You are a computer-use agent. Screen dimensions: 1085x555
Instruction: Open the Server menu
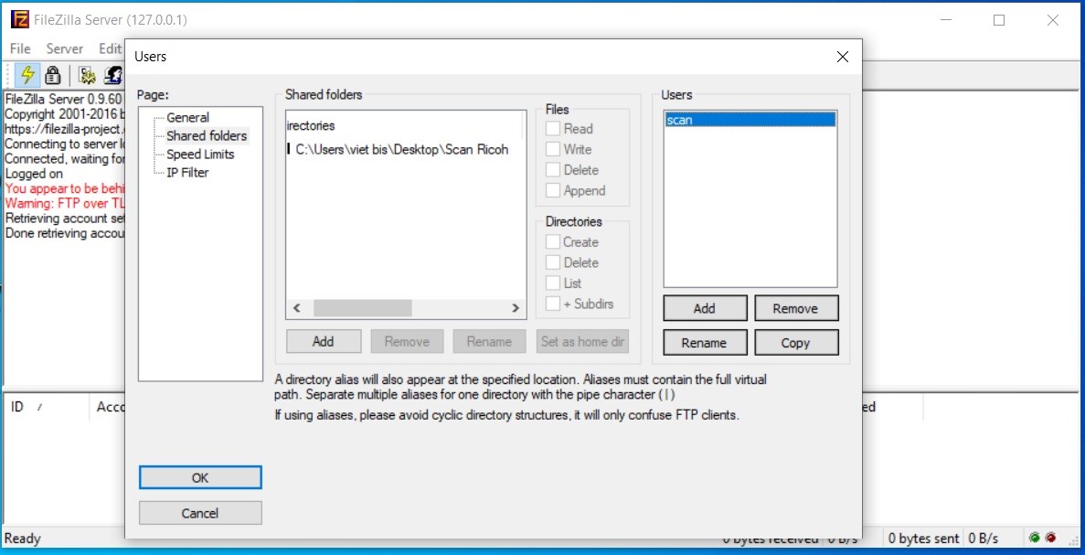[64, 48]
